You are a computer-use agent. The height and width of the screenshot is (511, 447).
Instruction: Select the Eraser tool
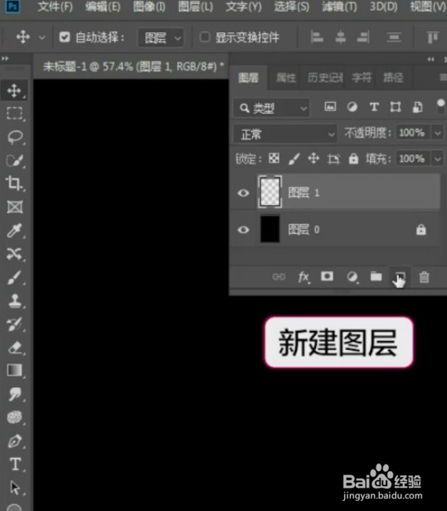[15, 348]
